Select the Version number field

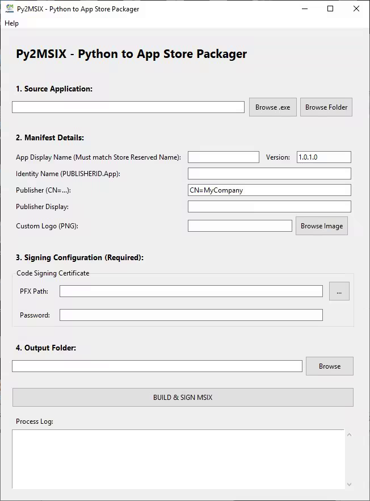323,157
